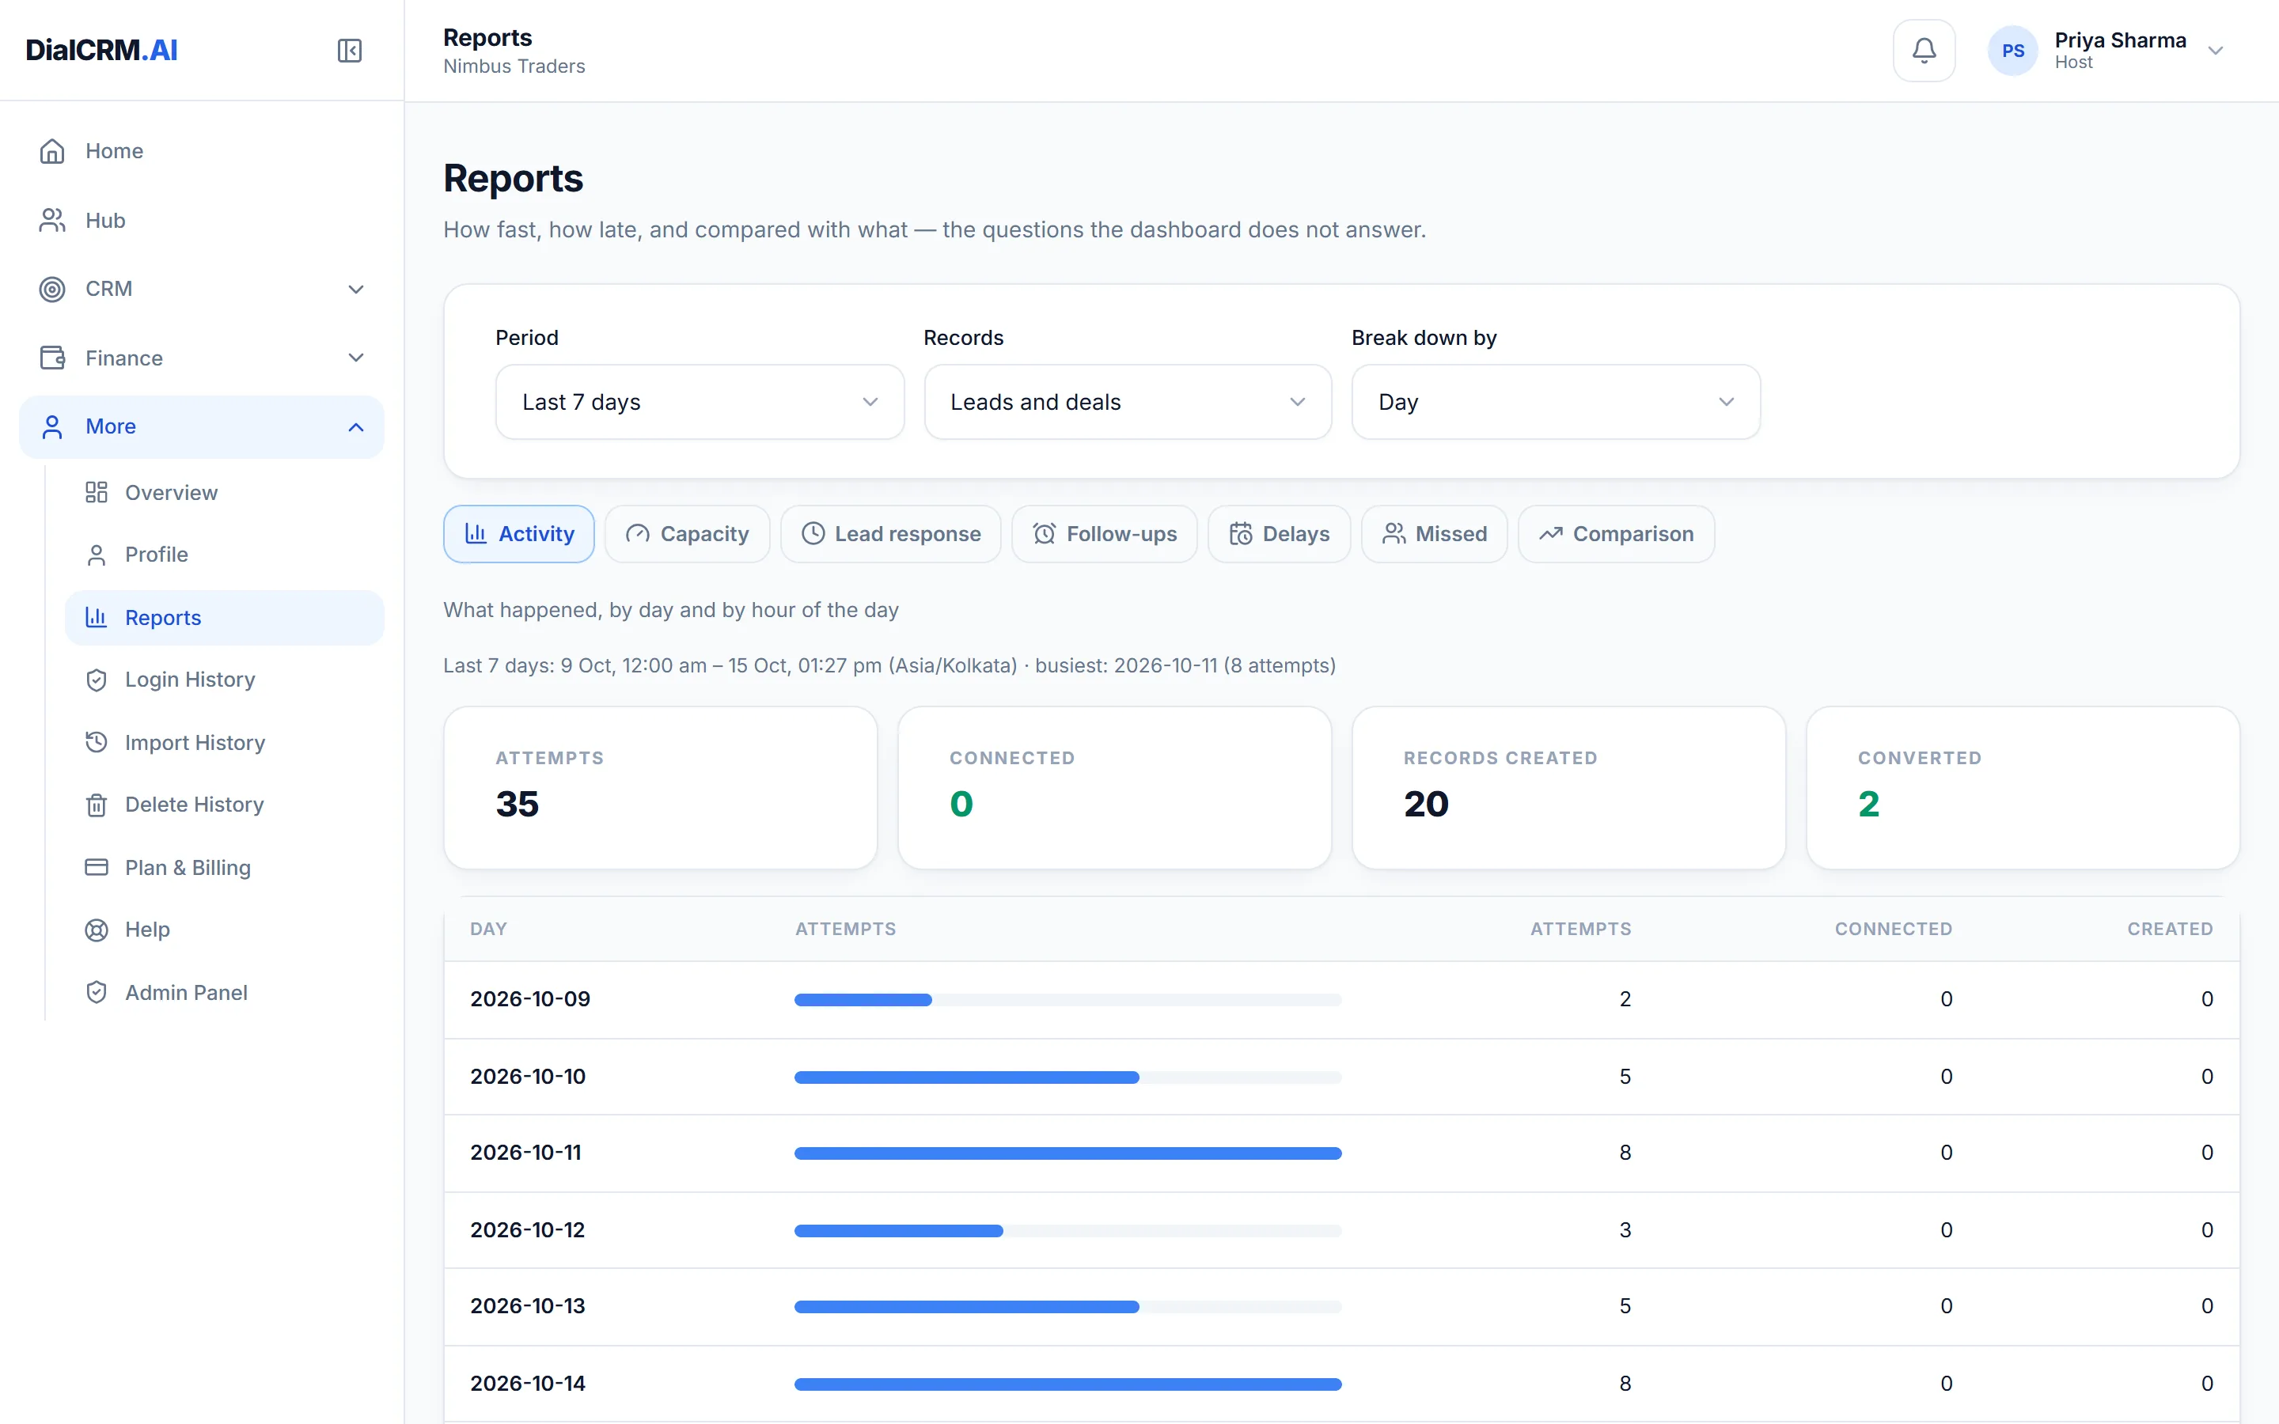Click the Profile person icon
Image resolution: width=2279 pixels, height=1424 pixels.
[x=96, y=555]
